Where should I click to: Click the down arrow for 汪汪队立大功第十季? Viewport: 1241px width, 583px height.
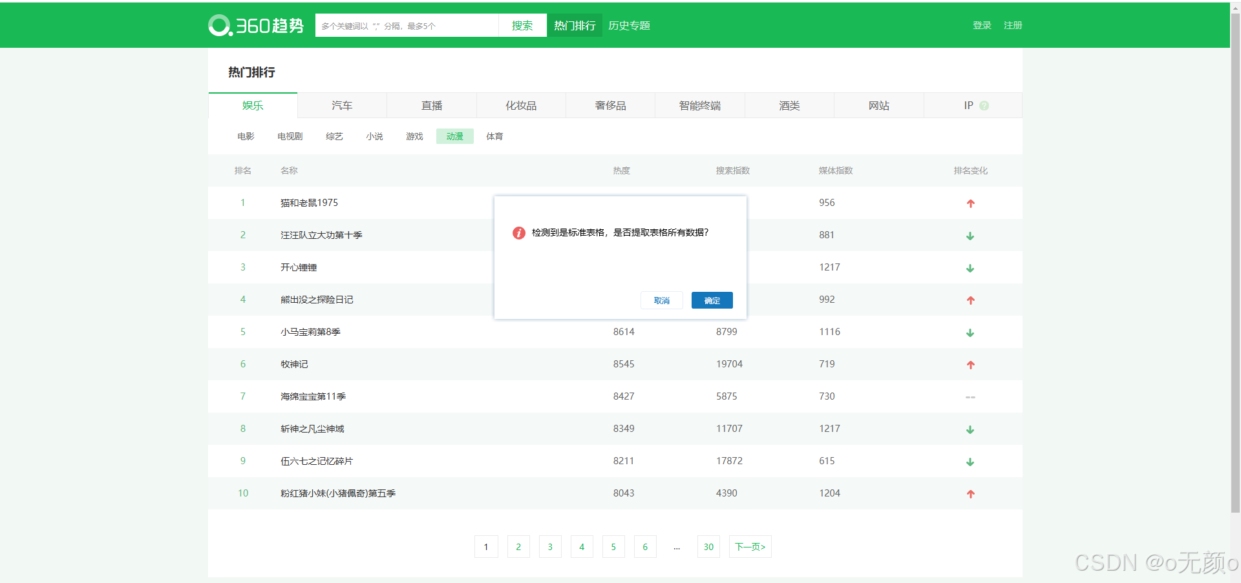[x=970, y=236]
